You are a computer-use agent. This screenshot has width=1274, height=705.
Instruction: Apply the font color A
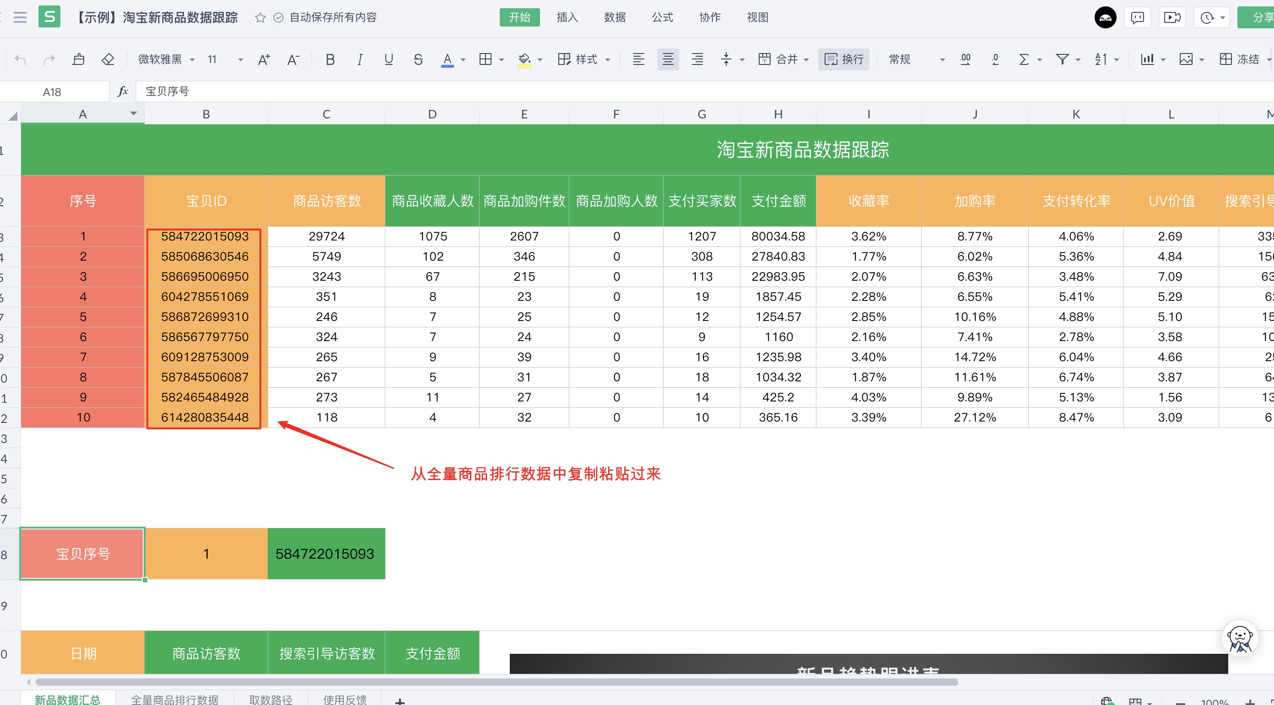(447, 60)
